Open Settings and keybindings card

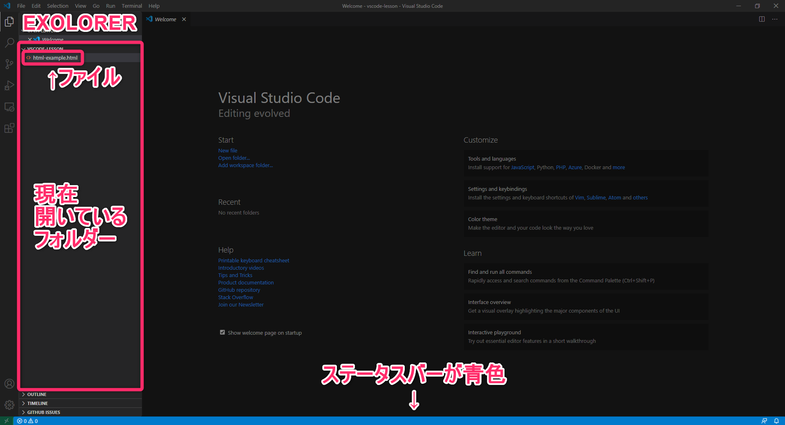tap(586, 193)
